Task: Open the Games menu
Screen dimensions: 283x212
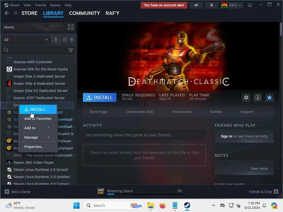Action: [55, 5]
